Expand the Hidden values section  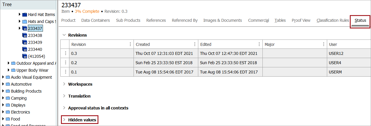(82, 120)
